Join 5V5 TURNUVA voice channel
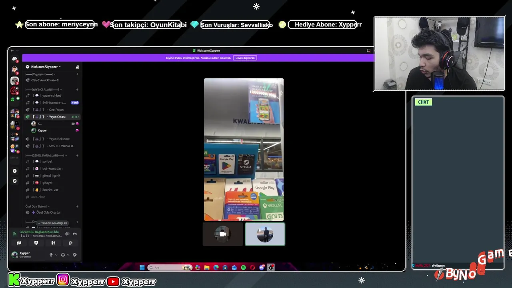512x288 pixels. 52,146
